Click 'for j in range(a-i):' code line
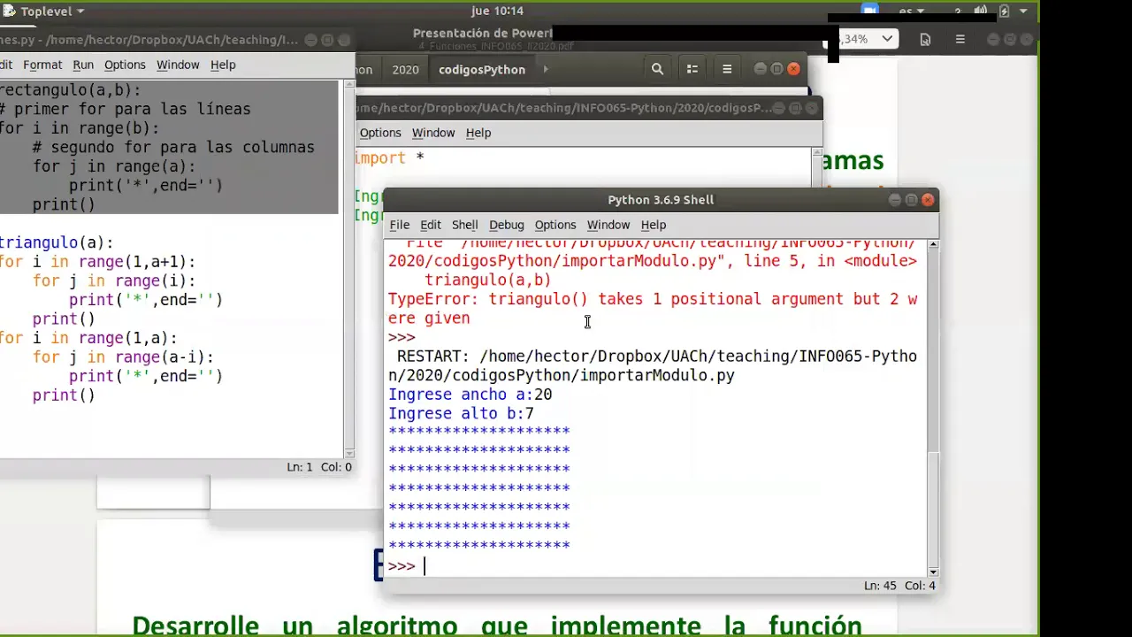The height and width of the screenshot is (637, 1132). (123, 357)
